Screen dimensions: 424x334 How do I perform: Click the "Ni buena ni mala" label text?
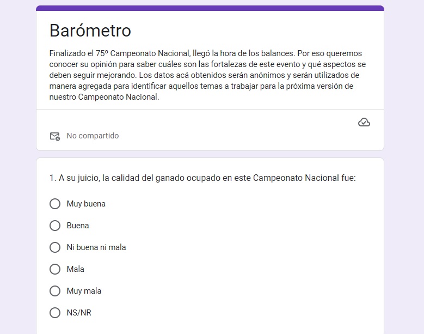96,247
